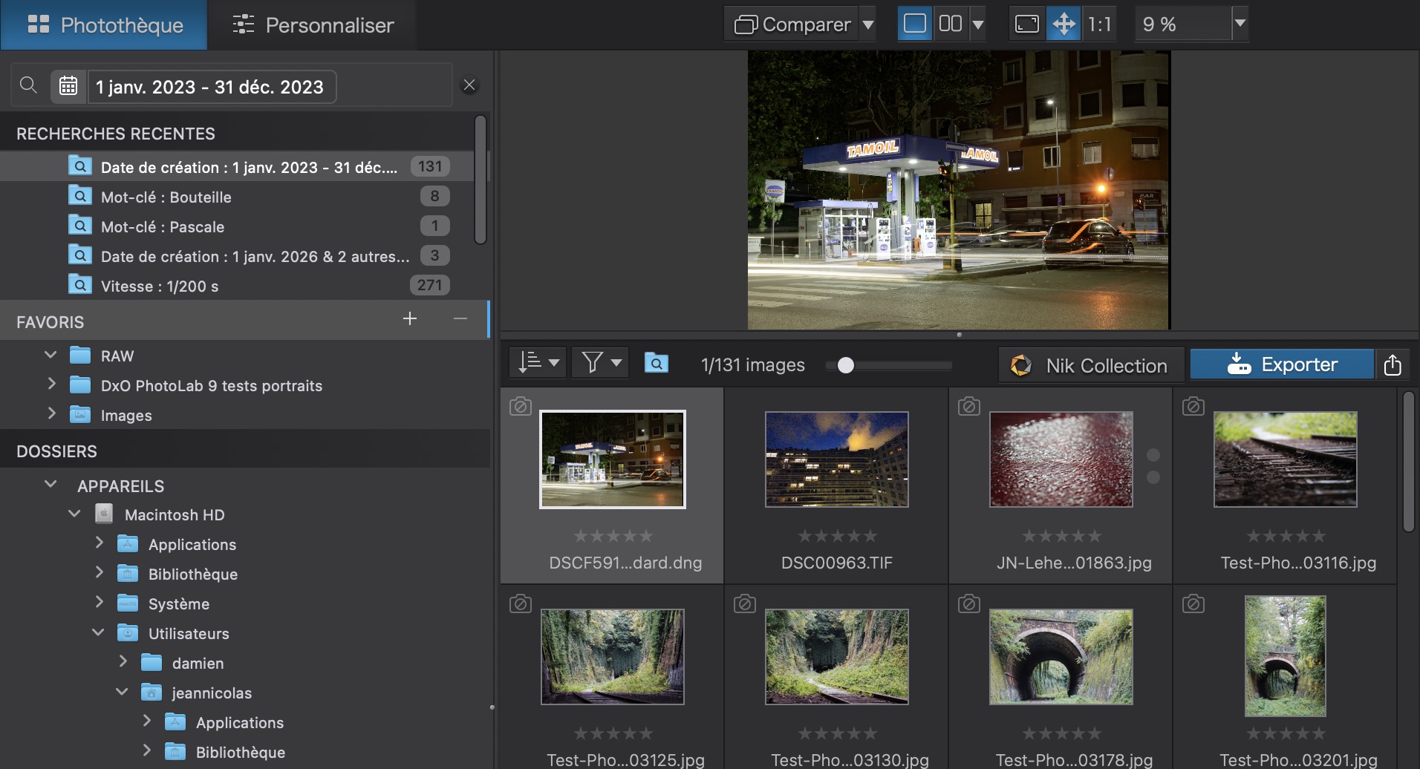Open the Photothèque tab
Viewport: 1420px width, 769px height.
point(105,25)
